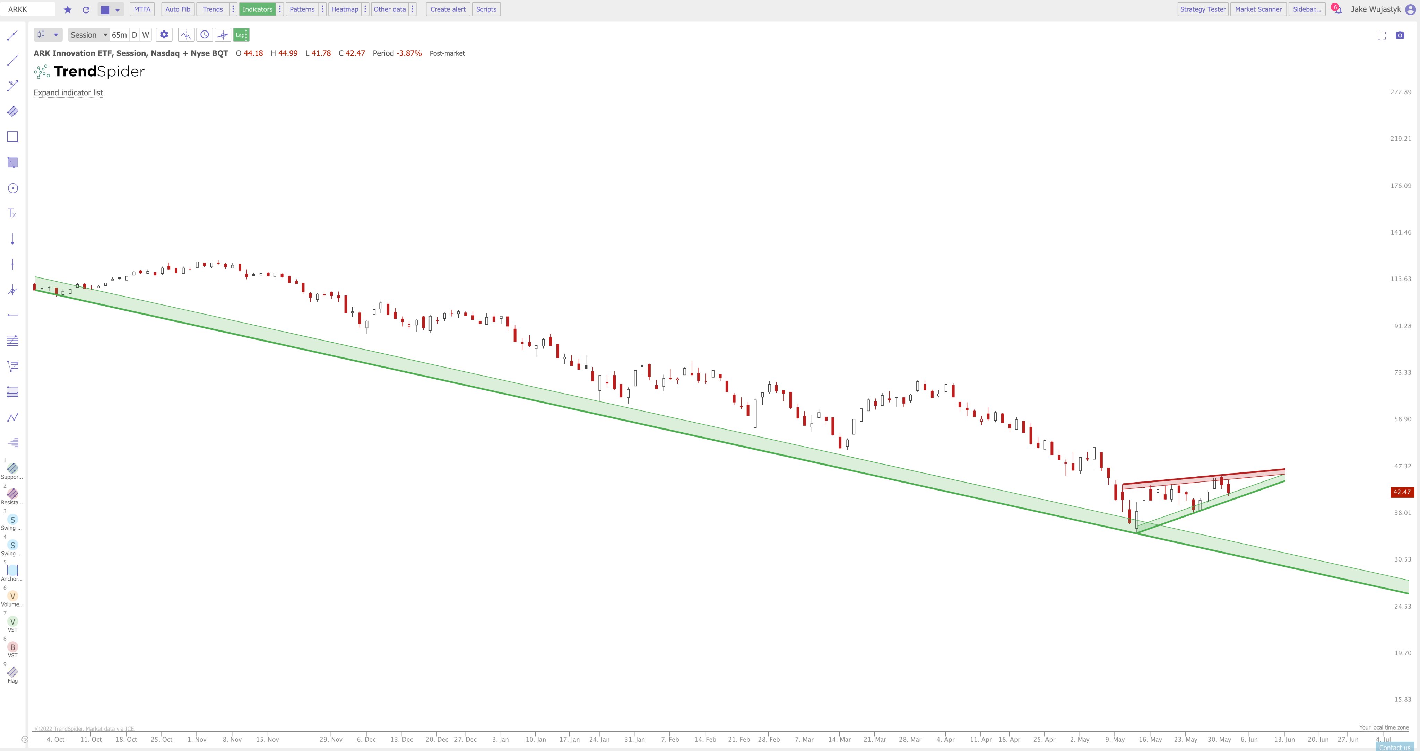
Task: Open chart settings gear icon
Action: 164,35
